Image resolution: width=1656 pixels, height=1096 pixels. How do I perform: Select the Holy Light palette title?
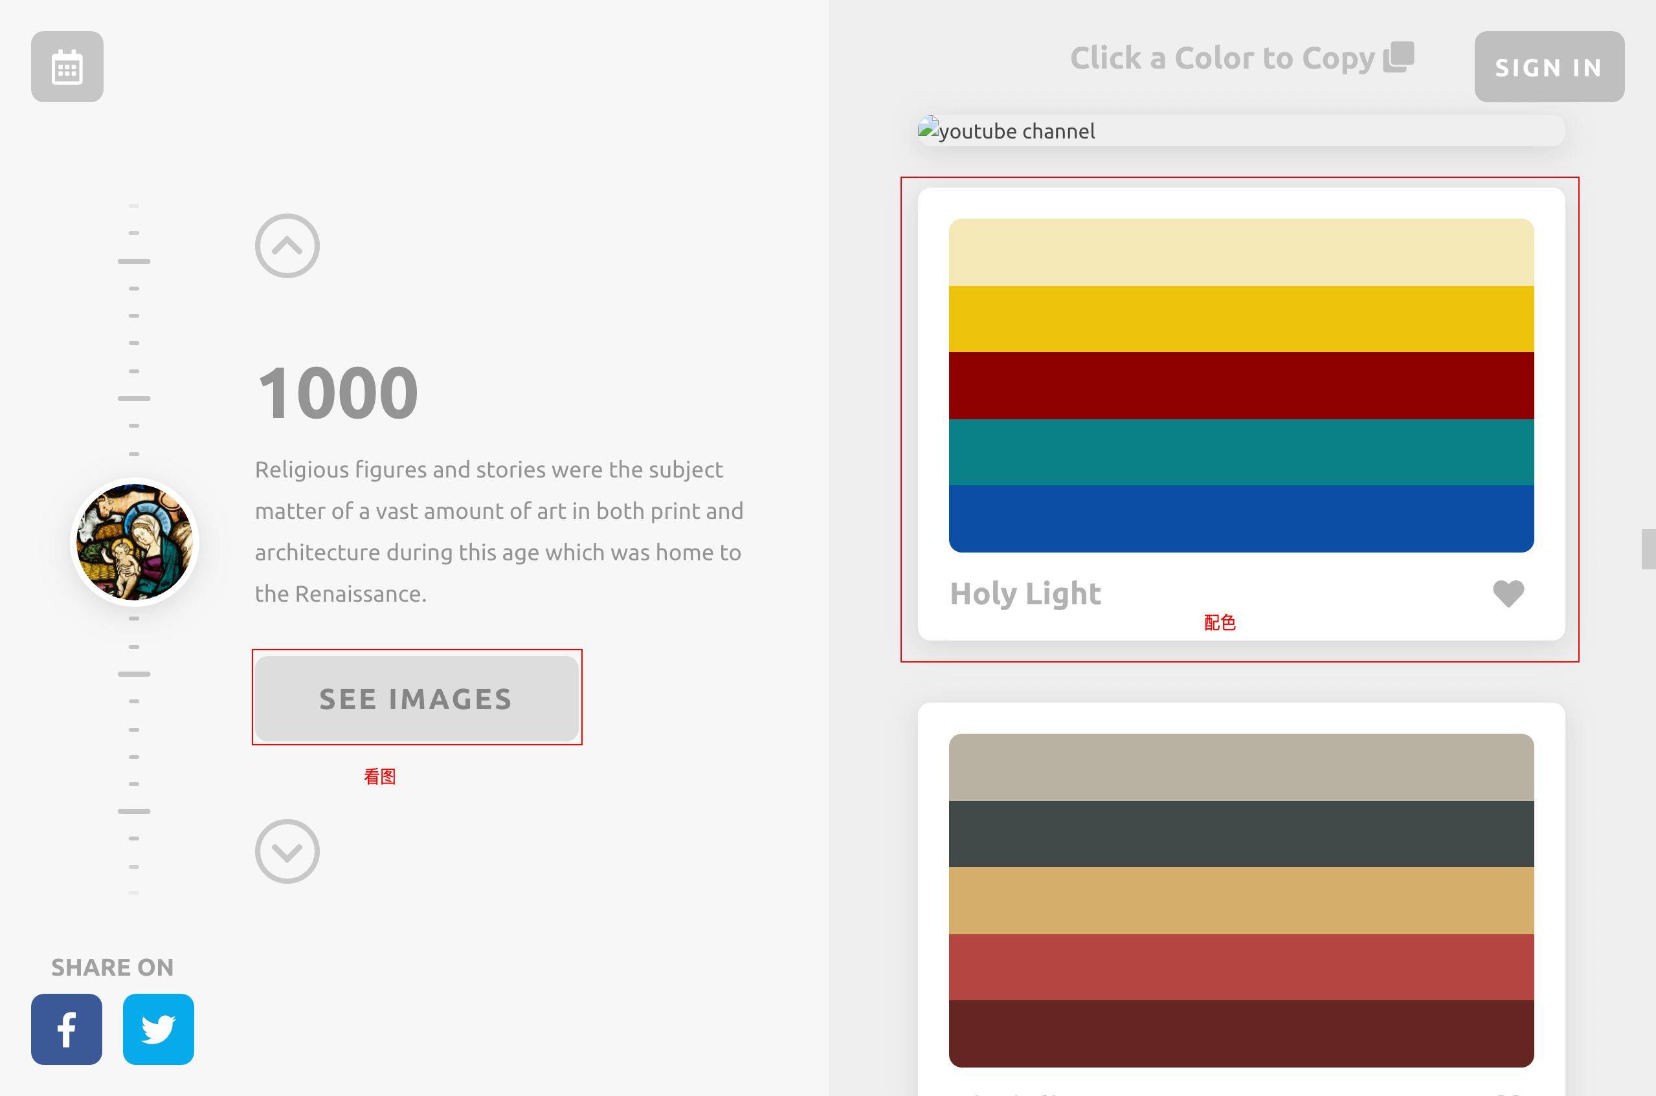(1025, 594)
